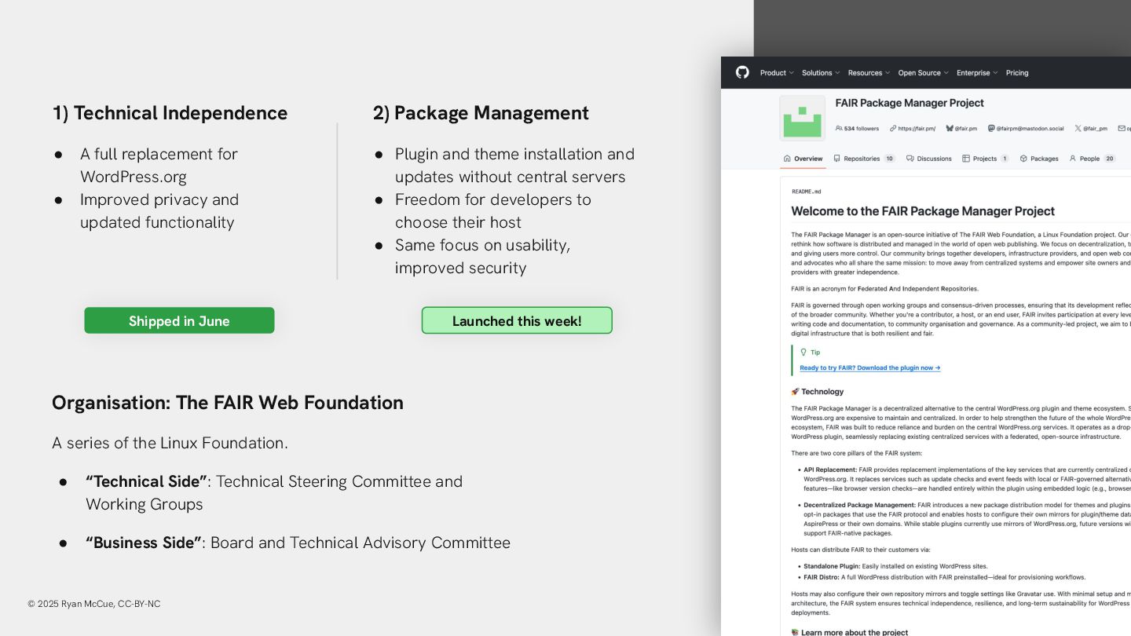
Task: Open the People tab
Action: point(1092,159)
